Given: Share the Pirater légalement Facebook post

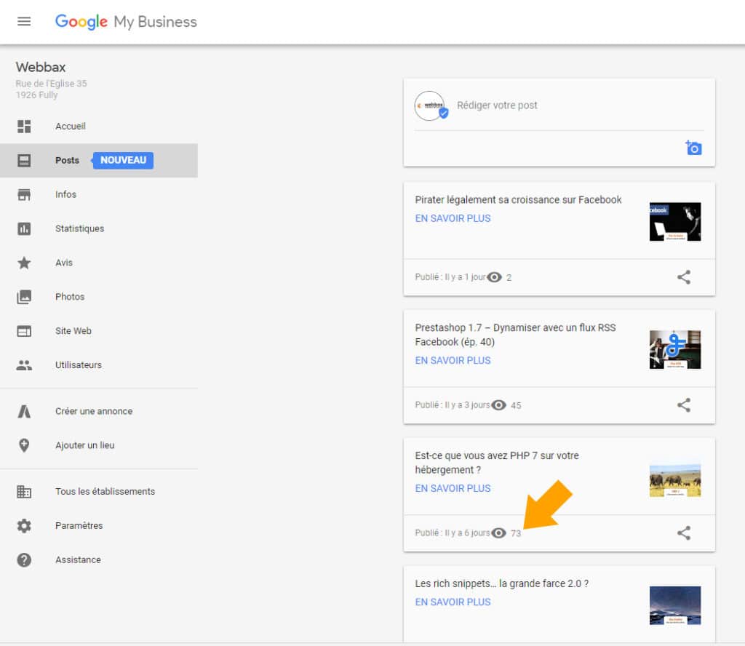Looking at the screenshot, I should pos(684,277).
